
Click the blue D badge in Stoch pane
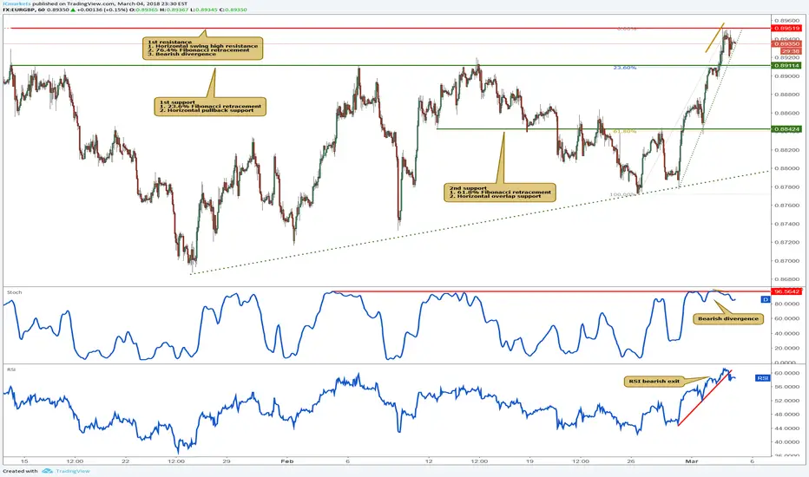click(766, 299)
